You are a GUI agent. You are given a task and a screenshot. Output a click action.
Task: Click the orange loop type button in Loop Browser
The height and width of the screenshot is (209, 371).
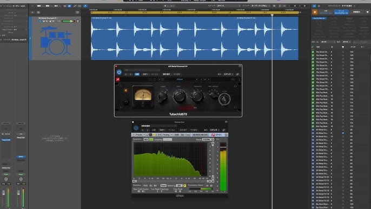315,12
